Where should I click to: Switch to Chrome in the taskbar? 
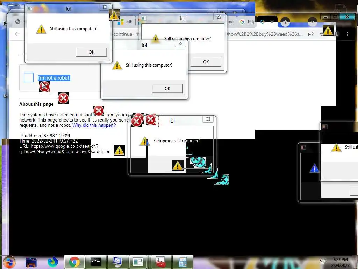click(74, 262)
